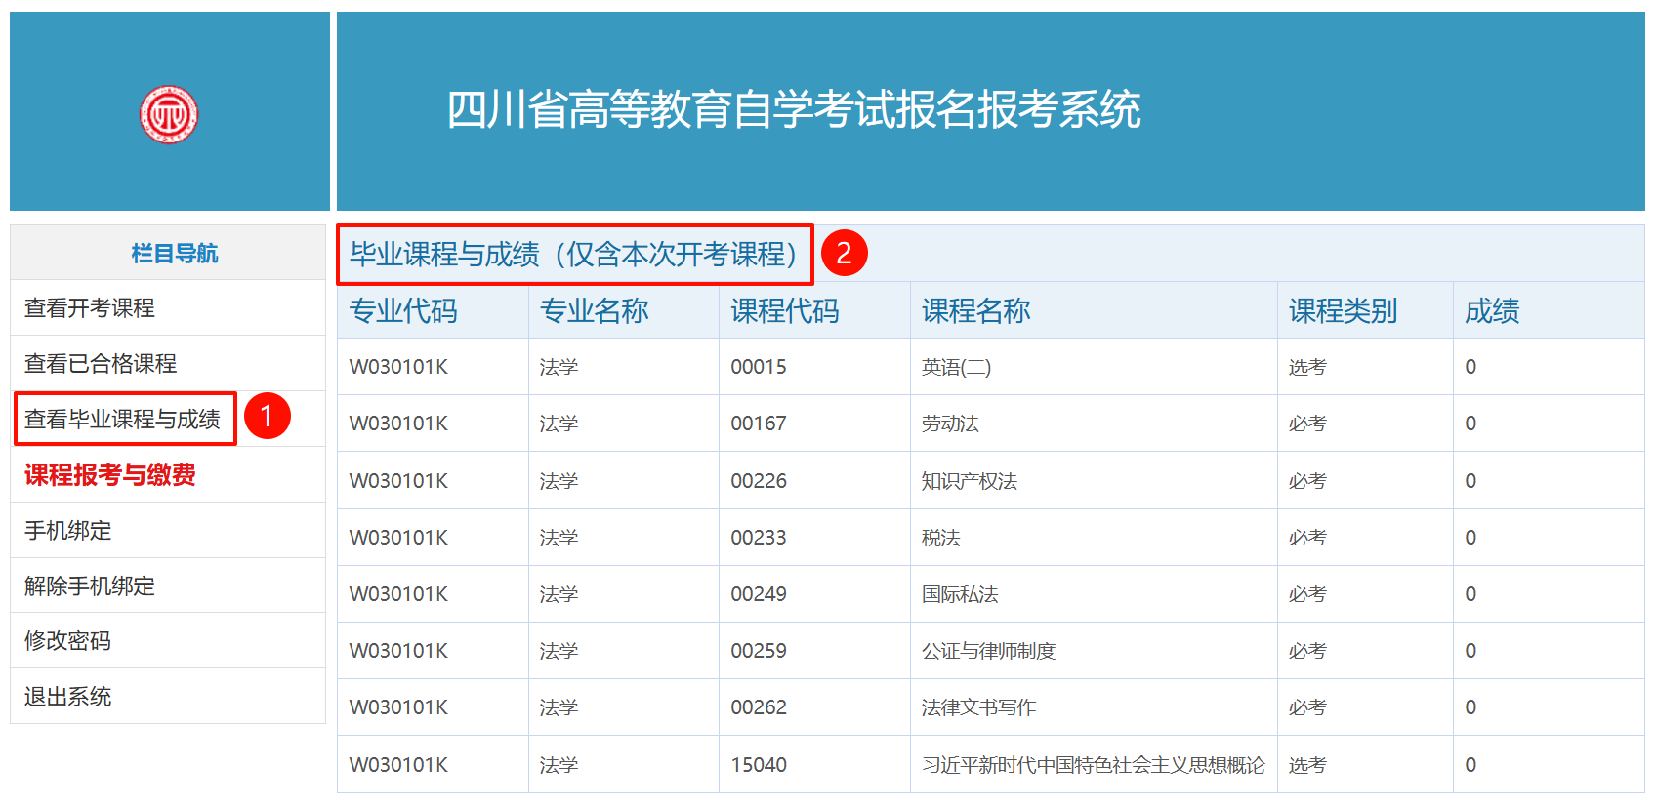Click the 课程类别 column header

point(1343,311)
